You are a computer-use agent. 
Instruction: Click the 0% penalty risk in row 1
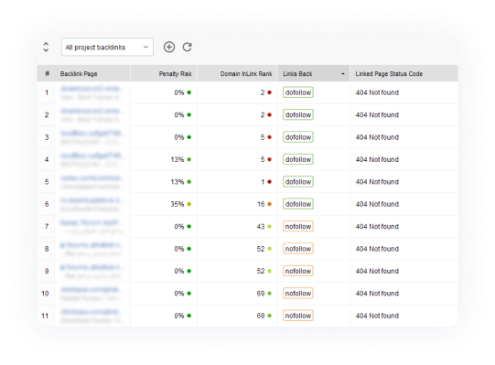pyautogui.click(x=179, y=92)
